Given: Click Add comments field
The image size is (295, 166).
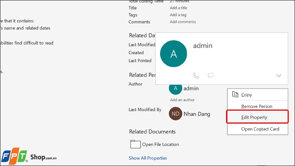Looking at the screenshot, I should [x=183, y=22].
